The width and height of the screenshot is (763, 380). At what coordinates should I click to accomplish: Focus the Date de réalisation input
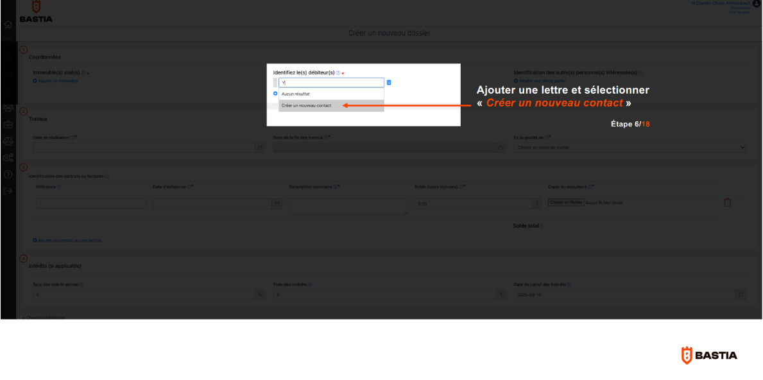144,148
